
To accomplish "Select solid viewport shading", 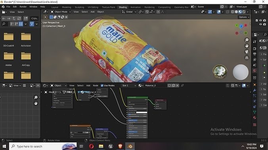I will (236, 12).
